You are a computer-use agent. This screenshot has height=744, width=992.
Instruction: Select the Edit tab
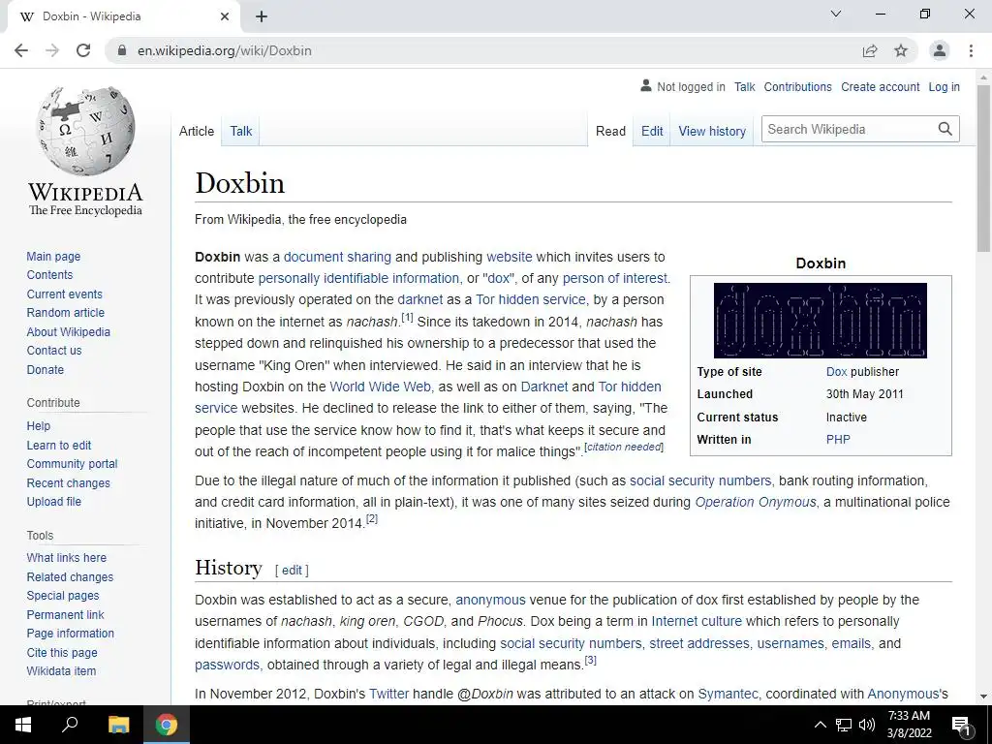tap(652, 131)
